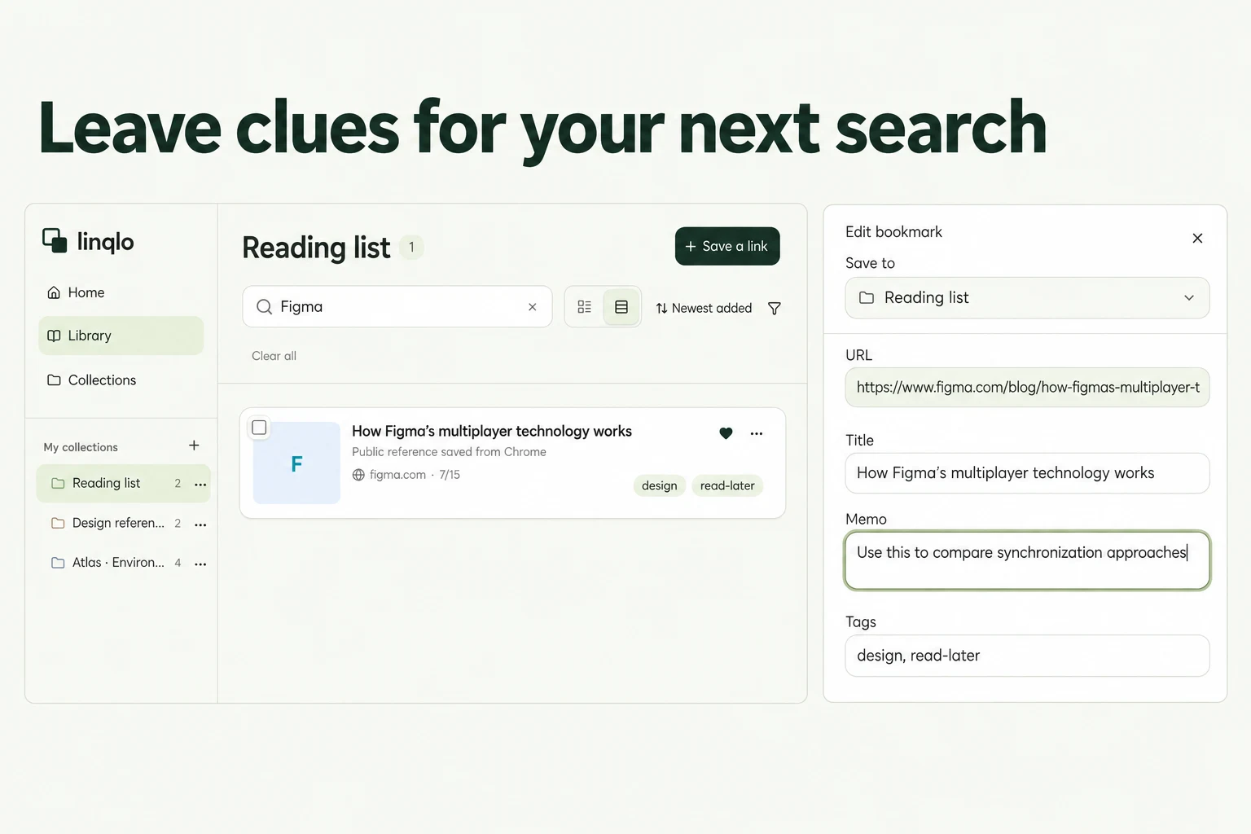Open the Design reference collection
This screenshot has height=834, width=1251.
point(118,523)
